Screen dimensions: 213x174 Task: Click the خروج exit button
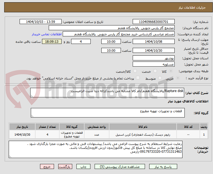47,166
